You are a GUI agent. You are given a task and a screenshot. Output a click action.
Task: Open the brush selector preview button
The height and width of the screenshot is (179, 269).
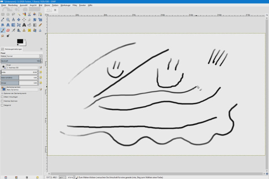pos(4,67)
